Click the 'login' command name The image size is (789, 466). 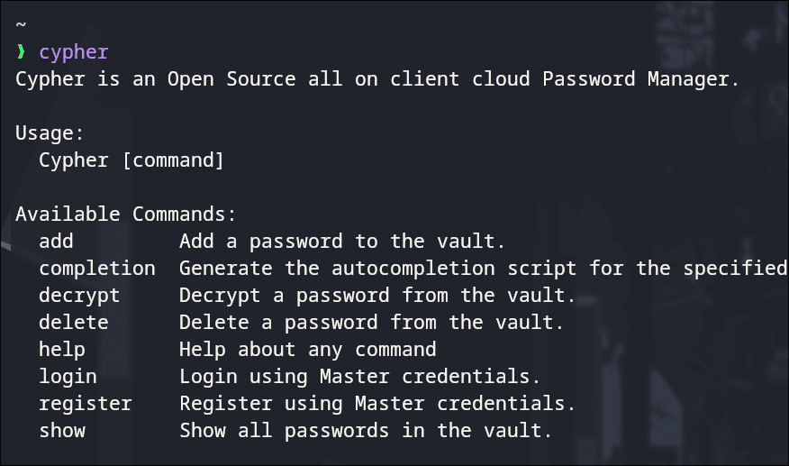pyautogui.click(x=68, y=377)
